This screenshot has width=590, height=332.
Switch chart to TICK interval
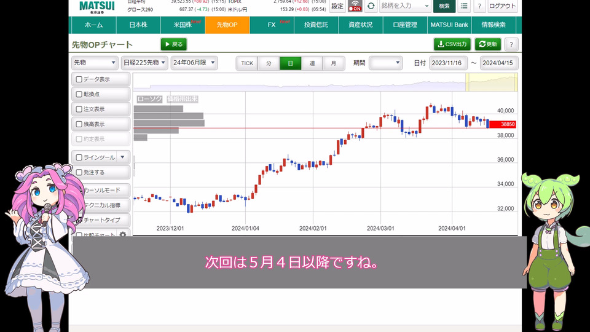(247, 63)
